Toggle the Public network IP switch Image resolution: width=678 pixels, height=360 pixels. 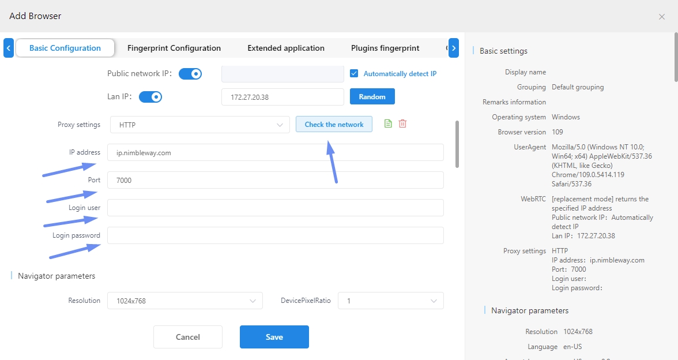[x=190, y=74]
